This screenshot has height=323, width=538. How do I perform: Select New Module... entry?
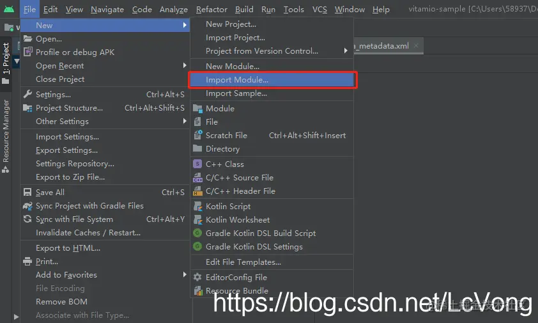tap(272, 66)
